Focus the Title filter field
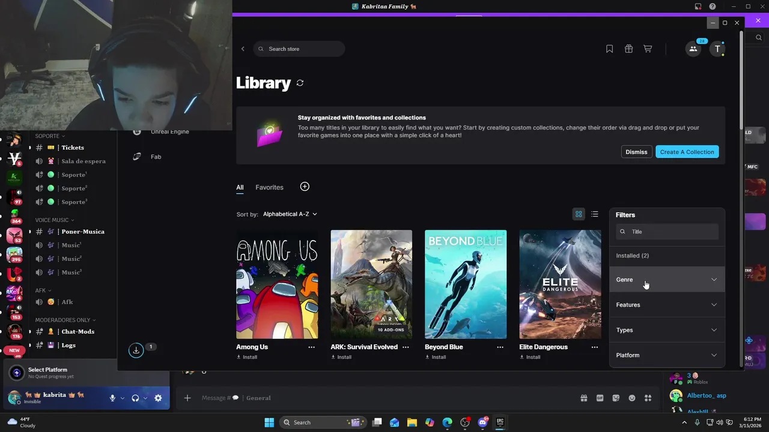The image size is (769, 432). point(667,232)
